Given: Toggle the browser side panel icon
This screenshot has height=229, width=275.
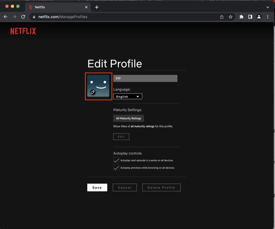Looking at the screenshot, I should pos(250,17).
